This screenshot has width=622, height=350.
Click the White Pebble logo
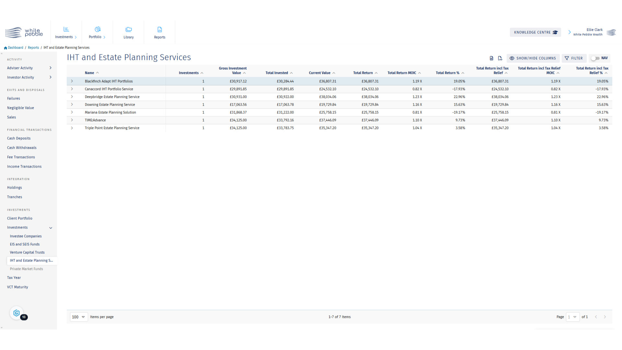pos(24,32)
